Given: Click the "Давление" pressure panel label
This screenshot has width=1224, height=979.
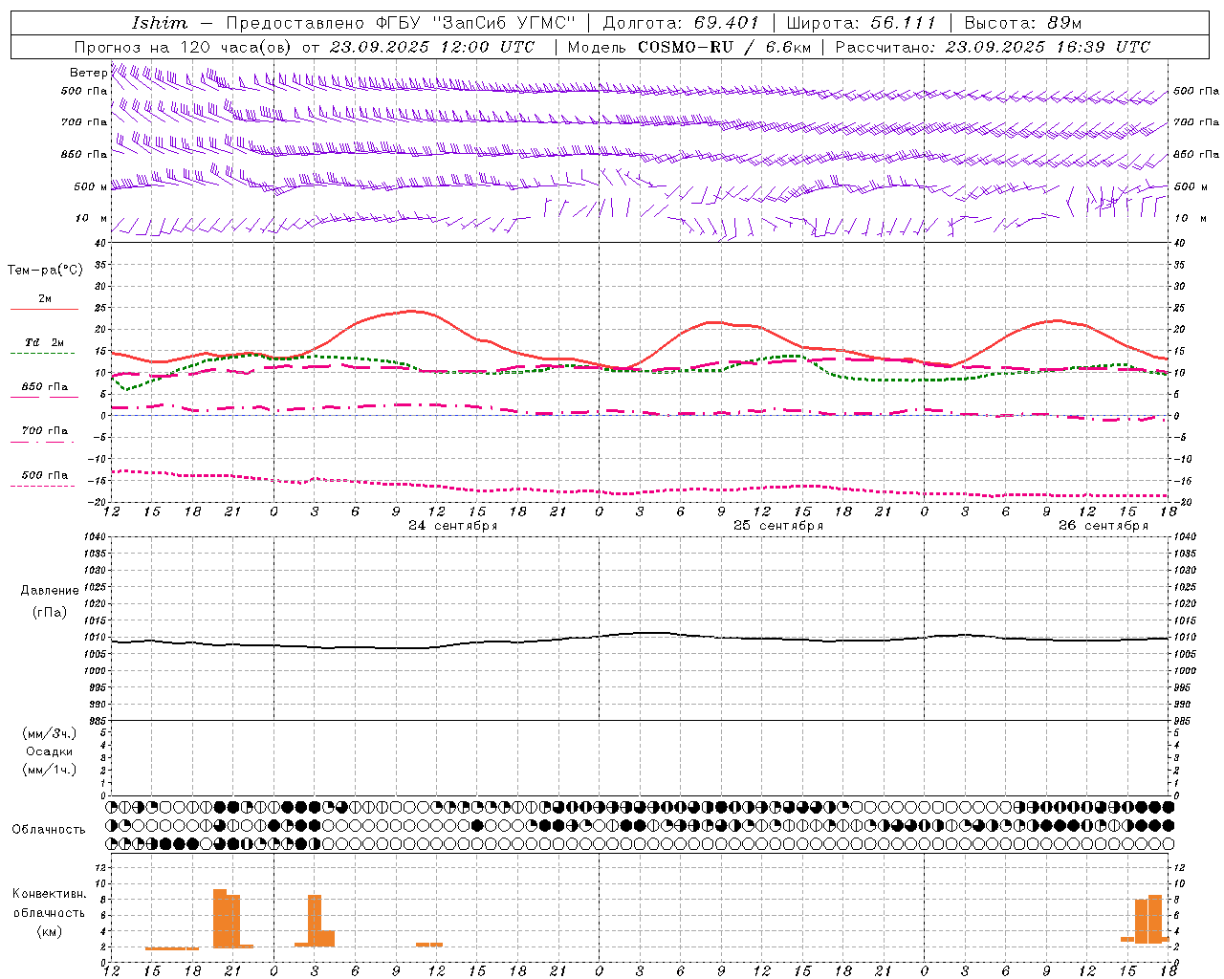Looking at the screenshot, I should coord(50,591).
